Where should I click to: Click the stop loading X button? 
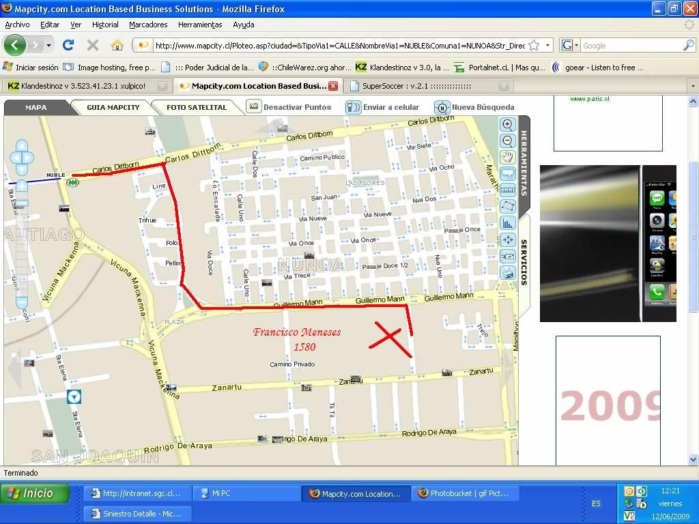(93, 45)
